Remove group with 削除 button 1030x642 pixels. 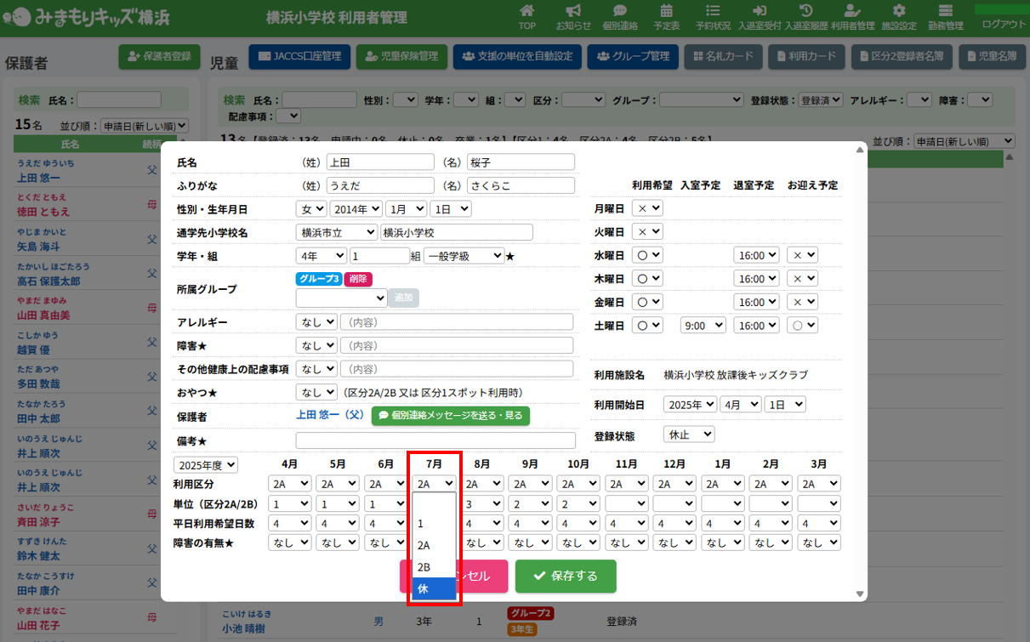(358, 279)
